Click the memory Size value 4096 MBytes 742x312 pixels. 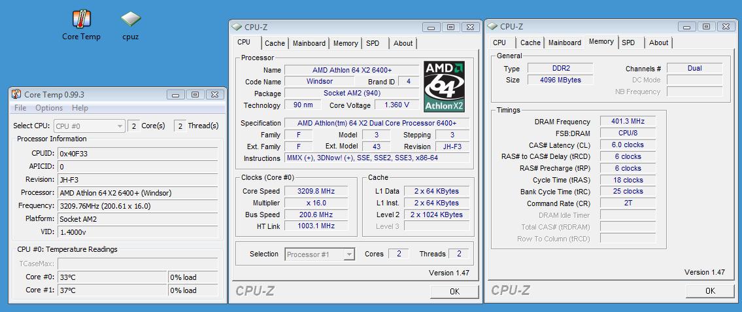[560, 80]
